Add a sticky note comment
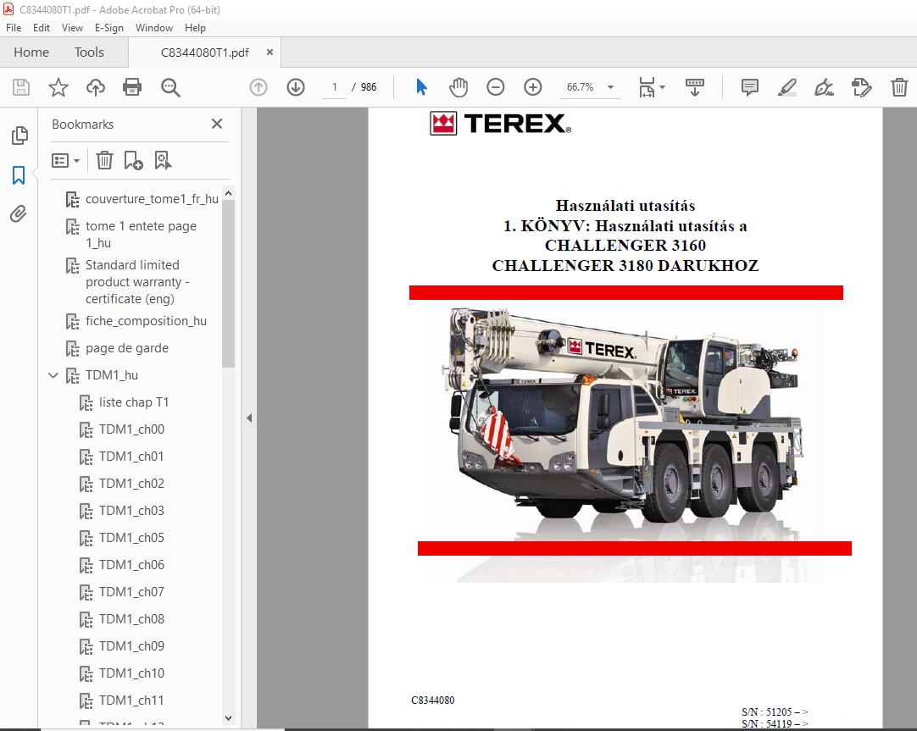Image resolution: width=917 pixels, height=731 pixels. pyautogui.click(x=750, y=87)
